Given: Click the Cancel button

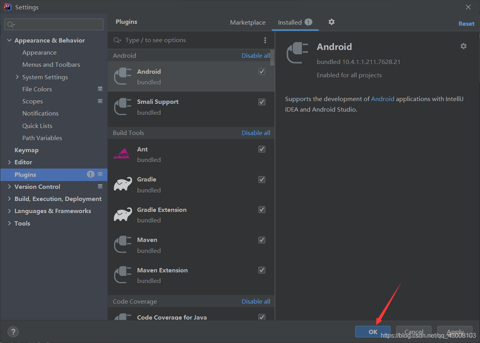Looking at the screenshot, I should coord(414,332).
